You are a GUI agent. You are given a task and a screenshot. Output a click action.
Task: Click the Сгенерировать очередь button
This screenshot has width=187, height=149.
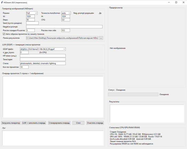59,123
